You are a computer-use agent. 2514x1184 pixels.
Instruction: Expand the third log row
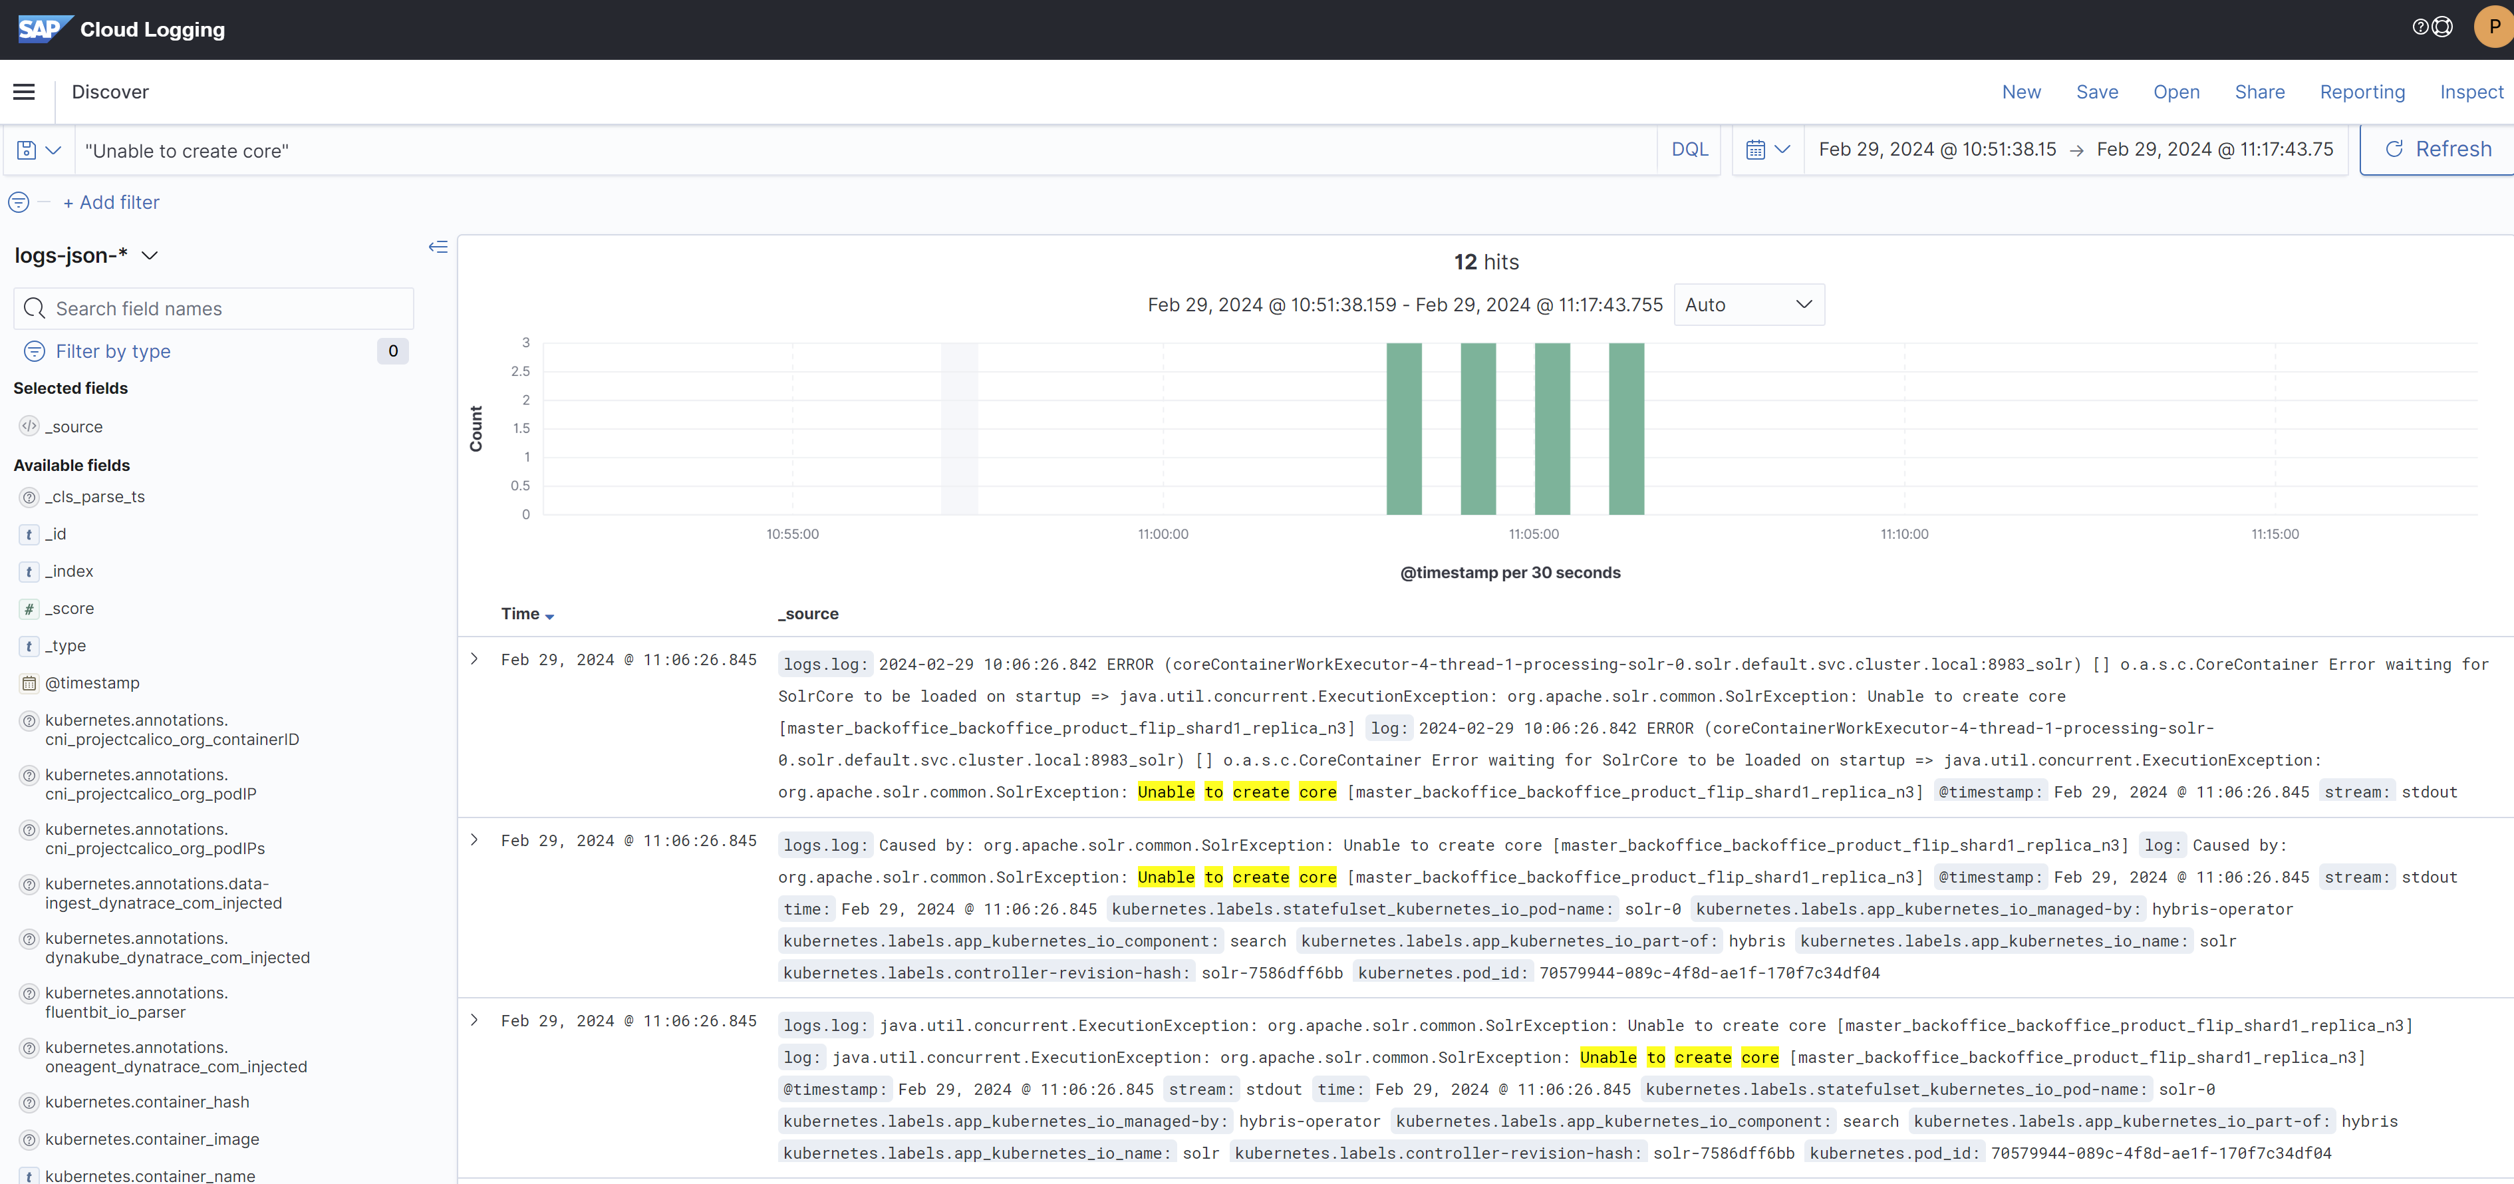pyautogui.click(x=476, y=1020)
